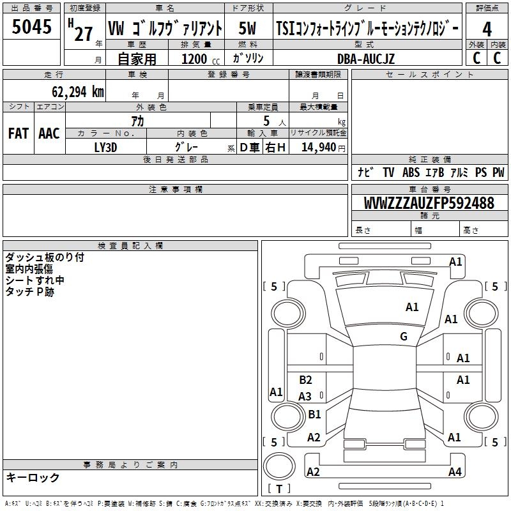Select the evaluation score 4 box
Screen dimensions: 511x511
coord(487,29)
